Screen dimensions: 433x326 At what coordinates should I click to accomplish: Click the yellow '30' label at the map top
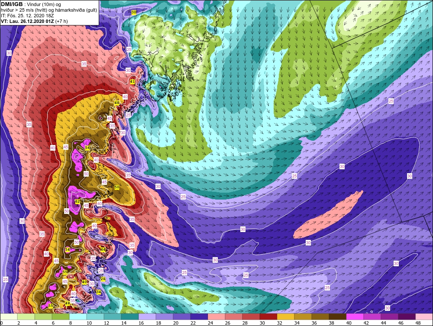[x=134, y=13]
